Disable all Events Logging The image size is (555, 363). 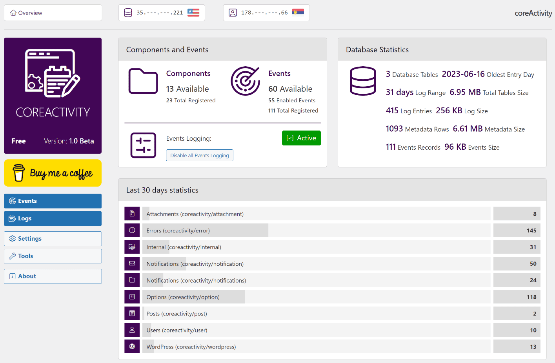pos(200,155)
